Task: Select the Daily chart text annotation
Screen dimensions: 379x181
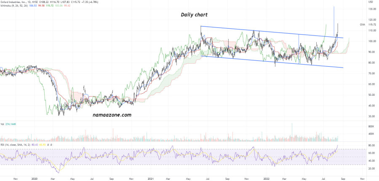Action: coord(194,15)
